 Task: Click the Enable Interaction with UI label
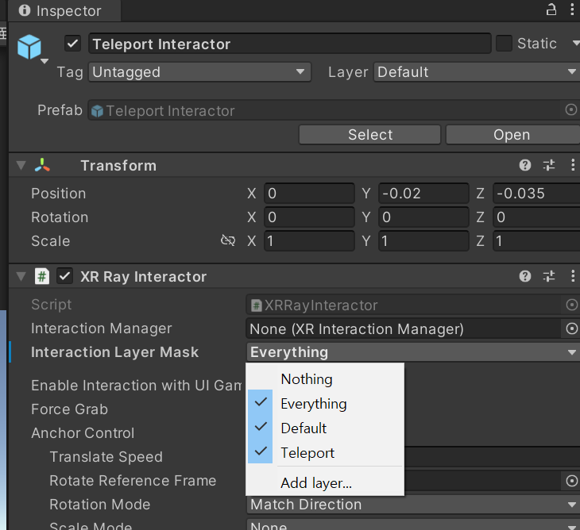pos(136,386)
